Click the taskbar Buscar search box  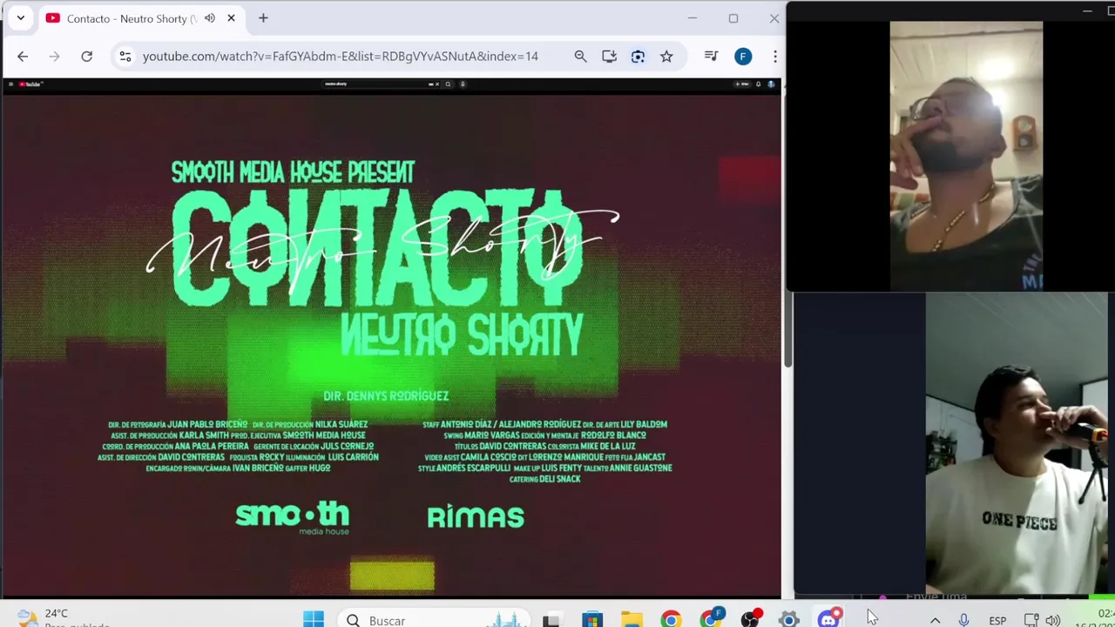433,620
